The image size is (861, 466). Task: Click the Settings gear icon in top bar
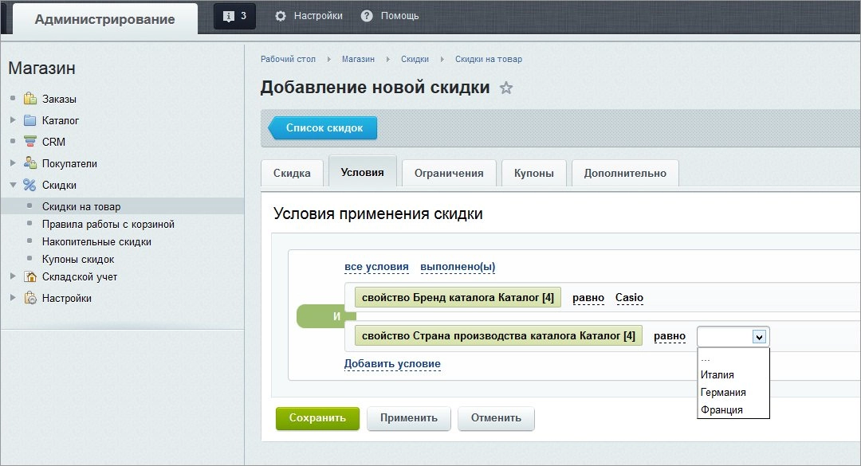pos(281,16)
